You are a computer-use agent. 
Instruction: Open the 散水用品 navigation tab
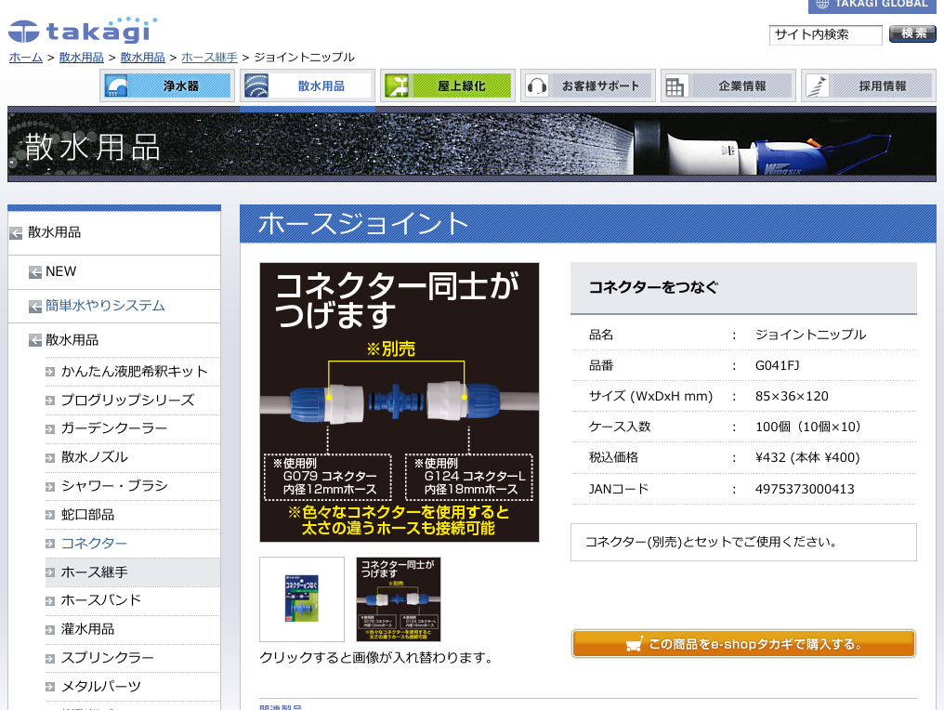307,86
